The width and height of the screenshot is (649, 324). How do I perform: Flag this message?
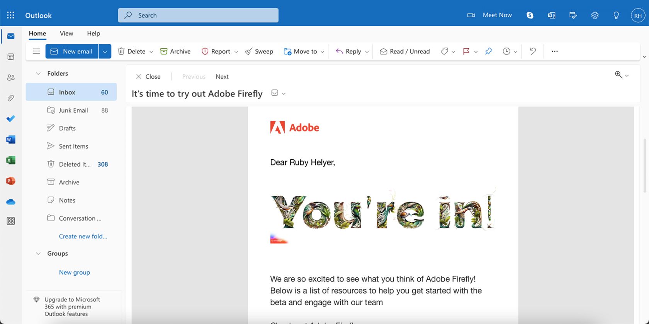coord(466,51)
